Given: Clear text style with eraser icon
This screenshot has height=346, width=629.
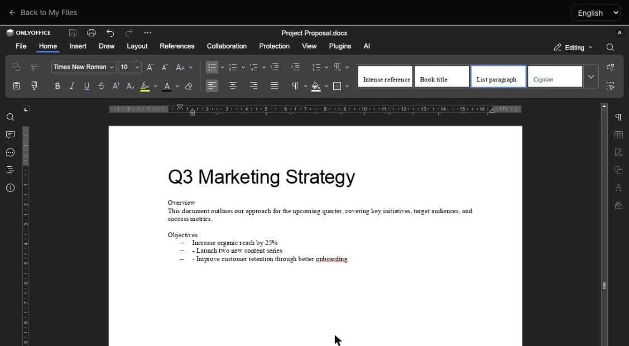Looking at the screenshot, I should (189, 86).
